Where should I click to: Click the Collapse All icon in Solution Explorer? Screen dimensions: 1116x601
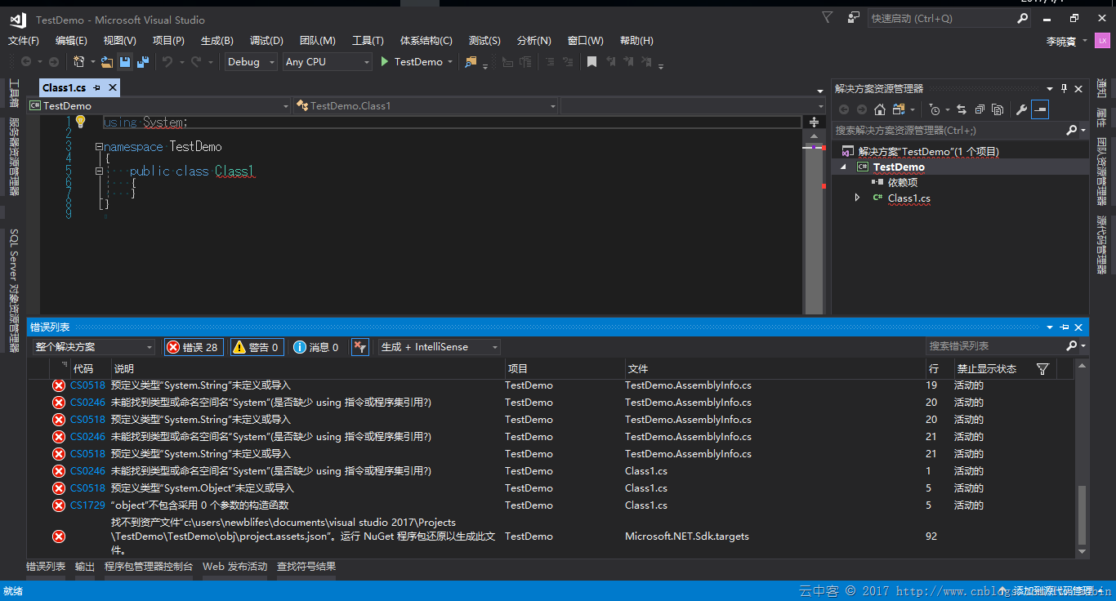[980, 109]
